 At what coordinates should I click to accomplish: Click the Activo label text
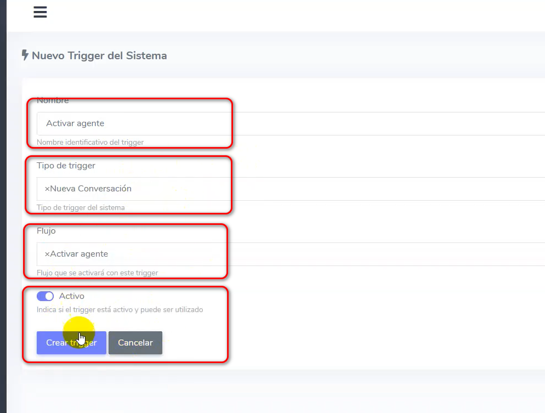coord(72,296)
